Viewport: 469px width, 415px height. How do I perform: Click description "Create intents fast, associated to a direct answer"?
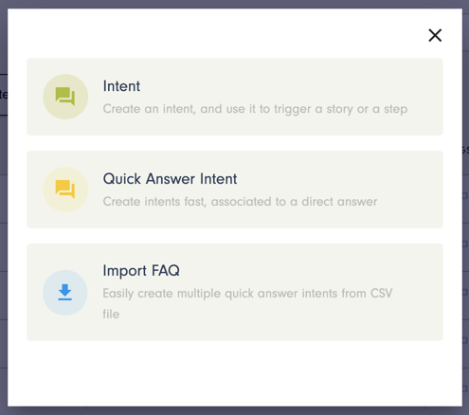(240, 202)
